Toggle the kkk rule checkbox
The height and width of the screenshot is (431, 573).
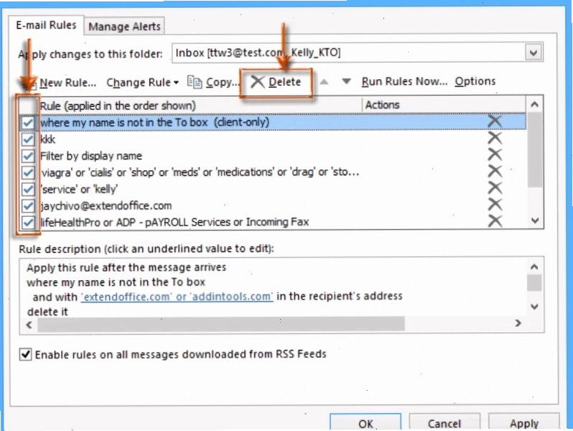[x=28, y=139]
